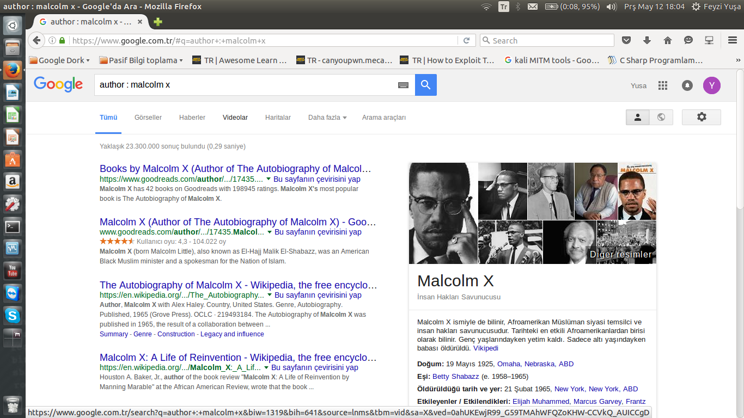The height and width of the screenshot is (418, 744).
Task: Expand green arrow beside first Goodreads URL
Action: [x=269, y=179]
